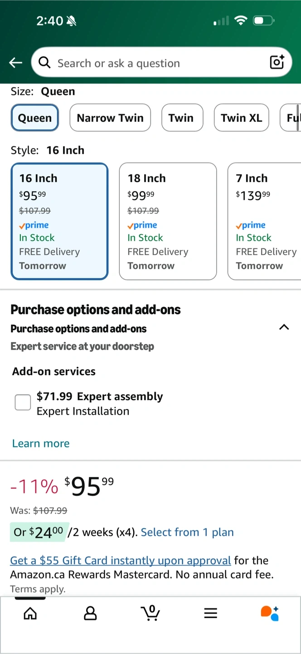Image resolution: width=301 pixels, height=654 pixels.
Task: Go to Home tab icon
Action: click(x=30, y=613)
